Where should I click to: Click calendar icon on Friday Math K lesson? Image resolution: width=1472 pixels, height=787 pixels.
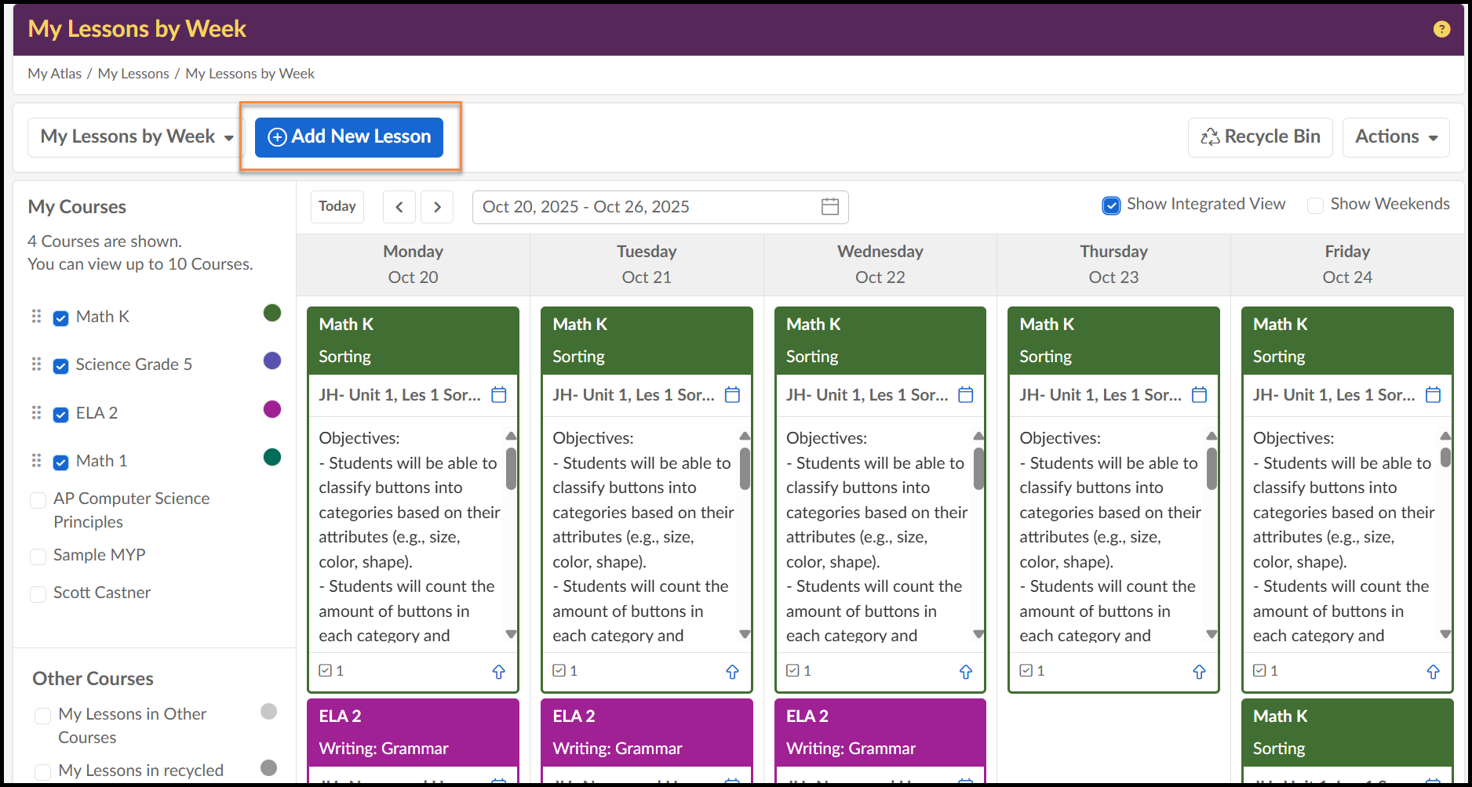point(1433,395)
